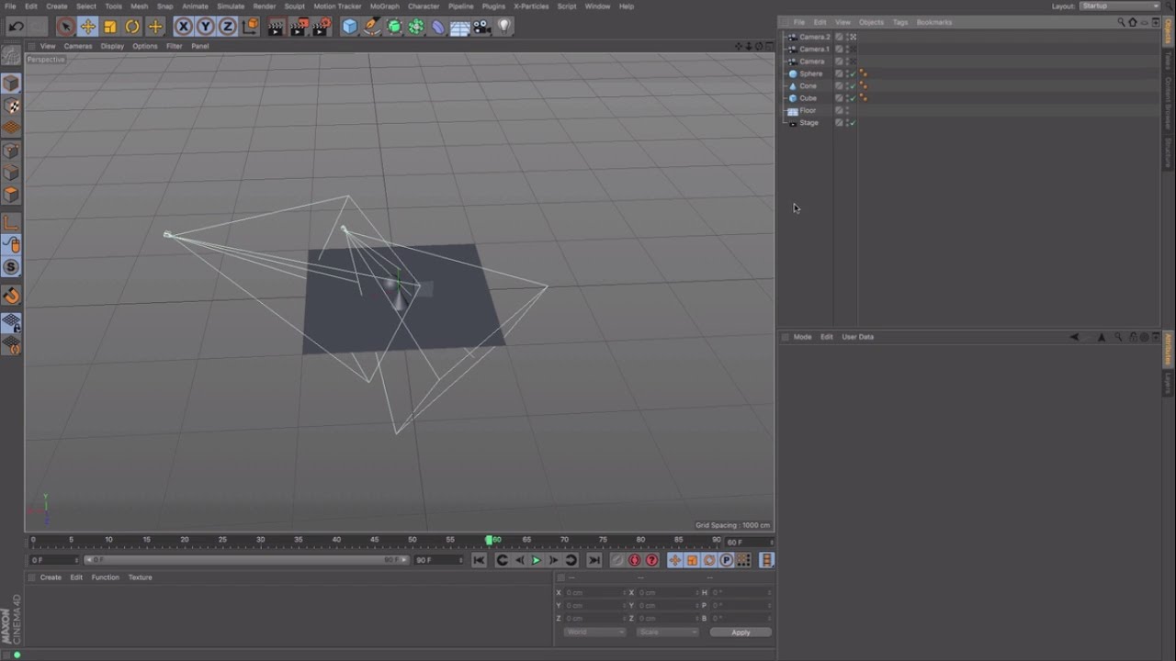Select the Rotate tool
The width and height of the screenshot is (1176, 661).
[x=132, y=27]
